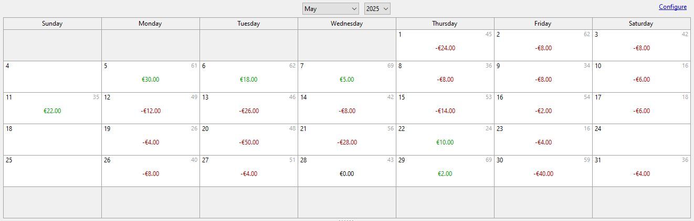The height and width of the screenshot is (221, 694).
Task: Select the Saturday column header
Action: coord(642,24)
